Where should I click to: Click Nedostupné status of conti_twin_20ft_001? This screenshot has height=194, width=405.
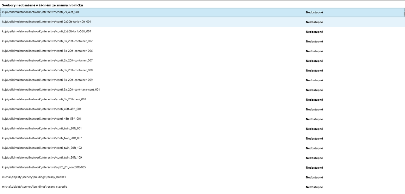click(314, 129)
